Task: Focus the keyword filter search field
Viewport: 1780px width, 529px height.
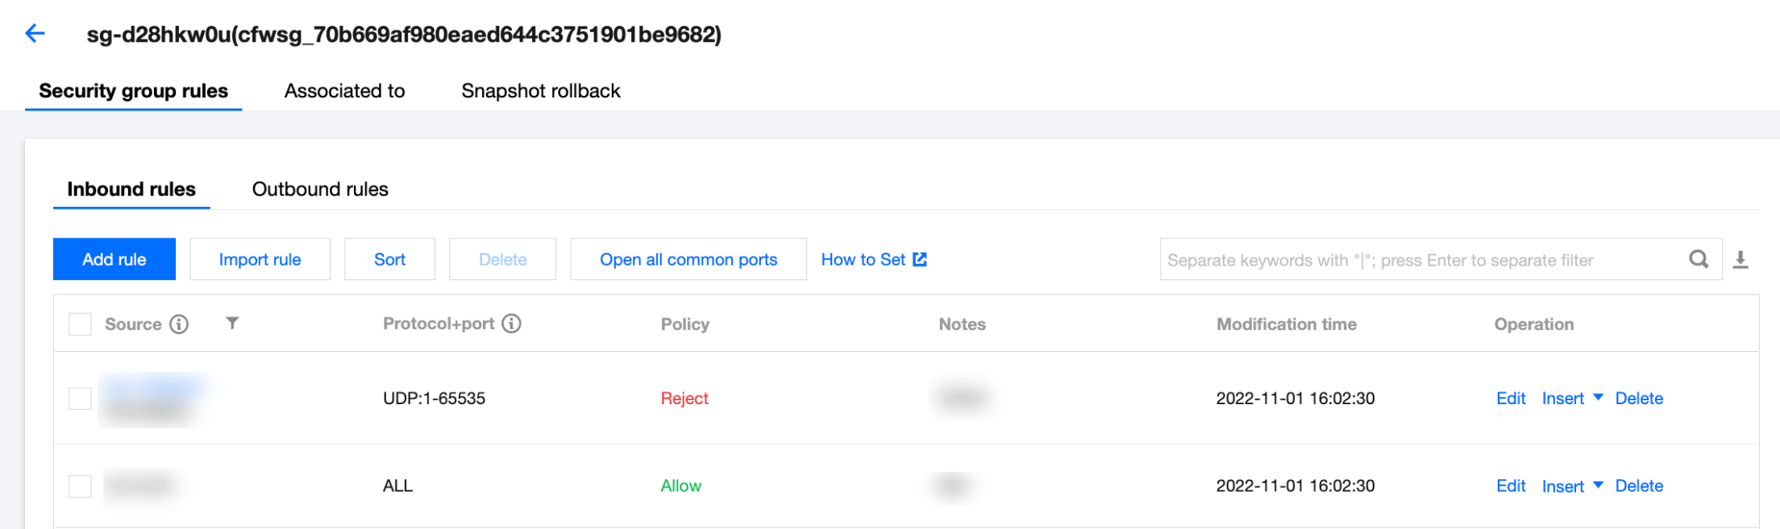Action: (1419, 259)
